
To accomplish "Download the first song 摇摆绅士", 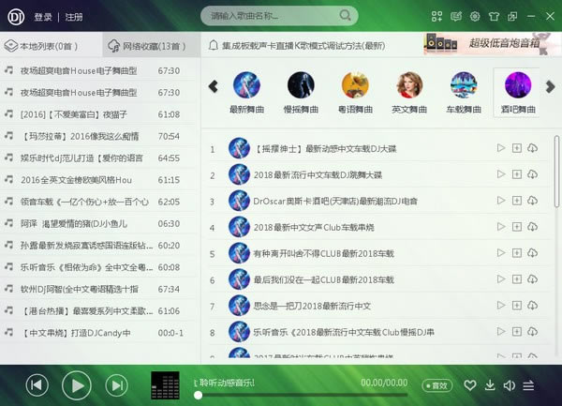I will 532,149.
